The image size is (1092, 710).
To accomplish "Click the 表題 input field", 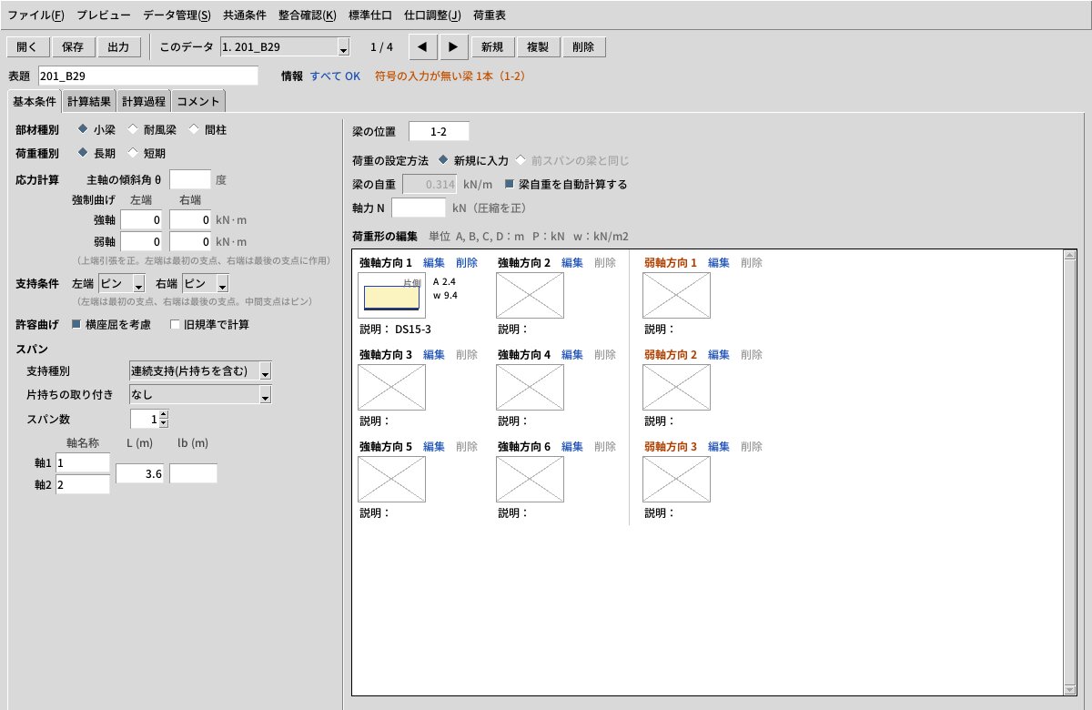I will [x=148, y=76].
